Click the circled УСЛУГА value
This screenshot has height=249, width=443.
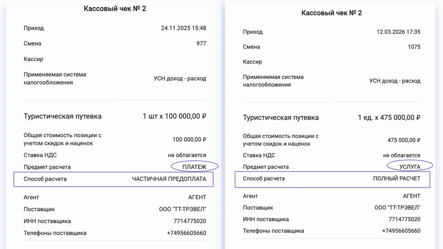(x=410, y=167)
